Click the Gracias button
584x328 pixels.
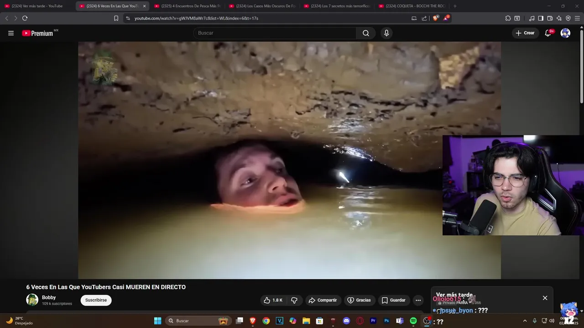coord(359,300)
